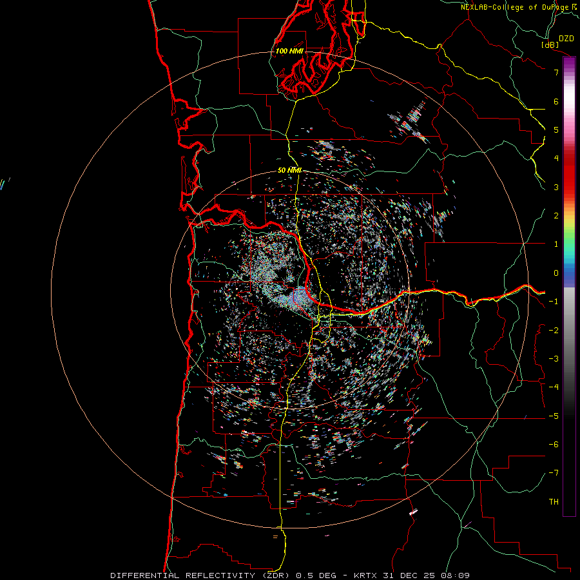Click the -2 tick on the dB scale

pos(554,331)
